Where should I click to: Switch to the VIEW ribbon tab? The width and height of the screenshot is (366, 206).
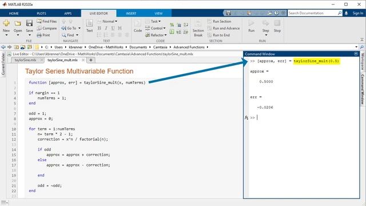(158, 13)
